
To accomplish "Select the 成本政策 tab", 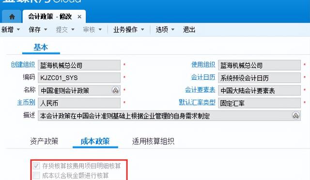I will pyautogui.click(x=95, y=141).
